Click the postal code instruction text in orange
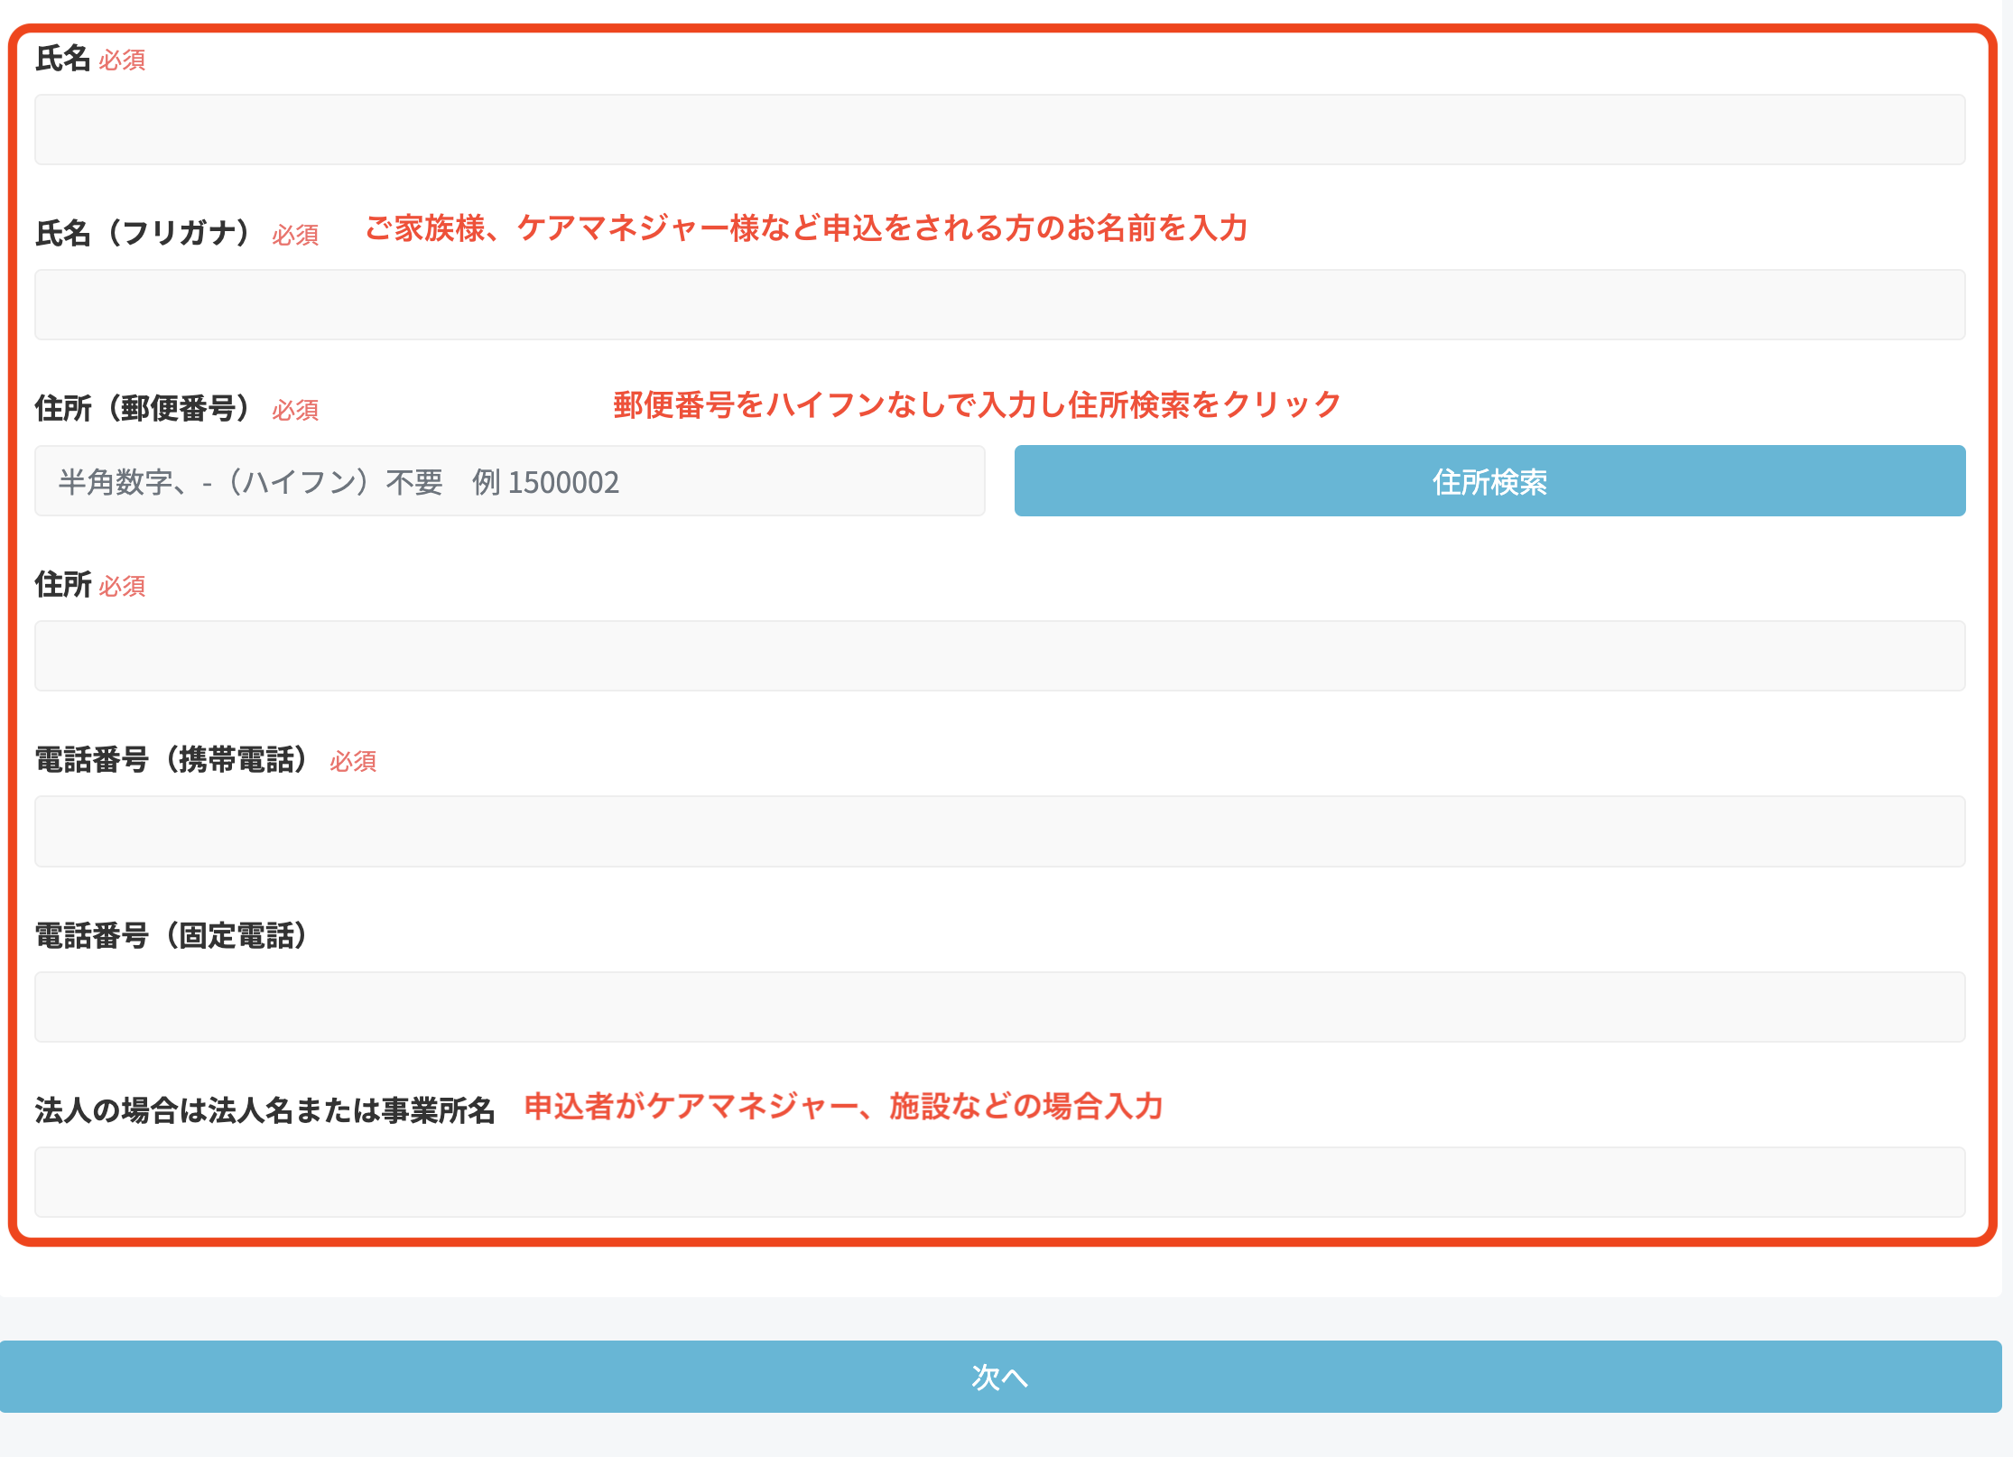Screen dimensions: 2013x1457 point(975,404)
